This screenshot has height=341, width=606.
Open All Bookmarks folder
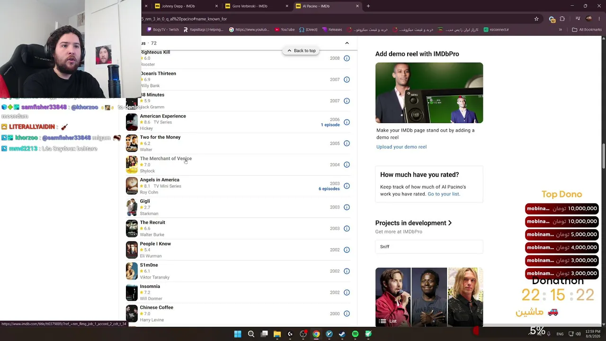pyautogui.click(x=587, y=29)
